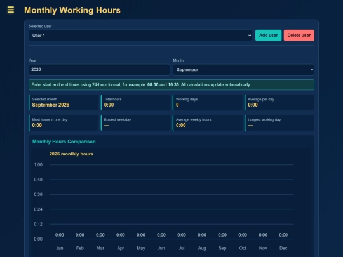The image size is (343, 257).
Task: Click the Dec label on chart axis
Action: (283, 248)
